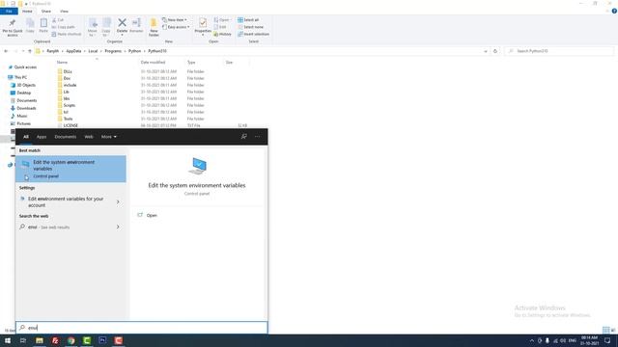This screenshot has width=618, height=347.
Task: Expand Edit environment variables for your account
Action: (x=118, y=201)
